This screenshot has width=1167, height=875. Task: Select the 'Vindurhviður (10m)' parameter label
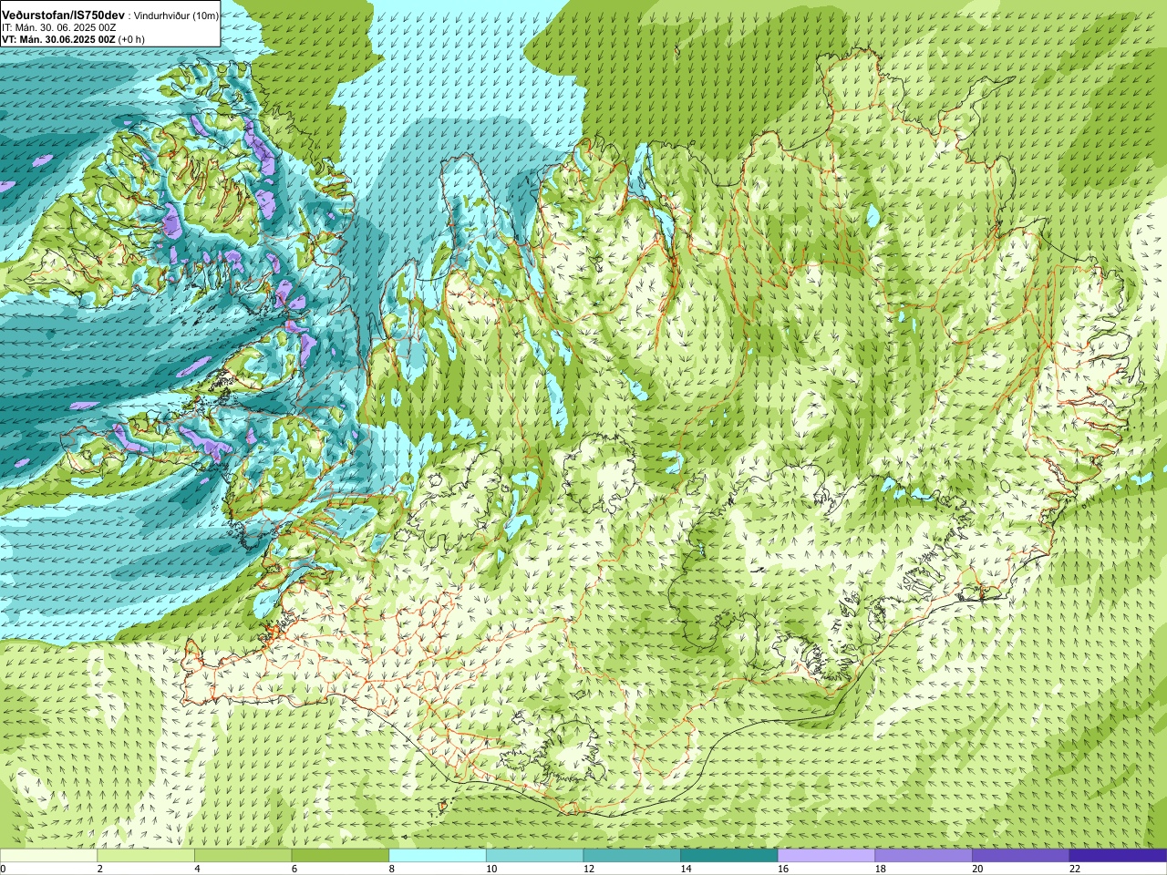(177, 16)
